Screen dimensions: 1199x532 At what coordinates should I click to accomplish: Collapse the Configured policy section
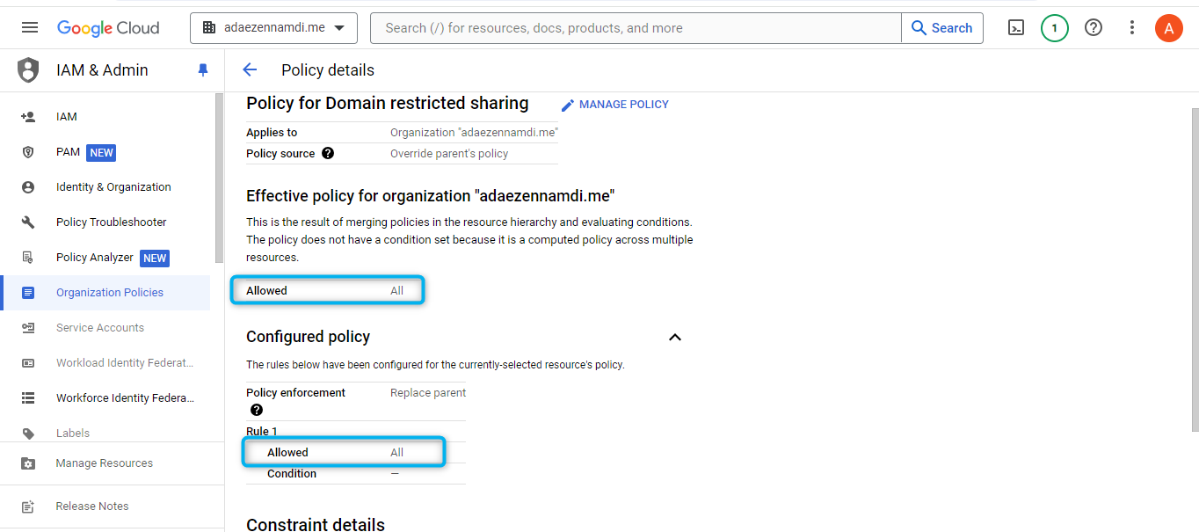point(675,337)
